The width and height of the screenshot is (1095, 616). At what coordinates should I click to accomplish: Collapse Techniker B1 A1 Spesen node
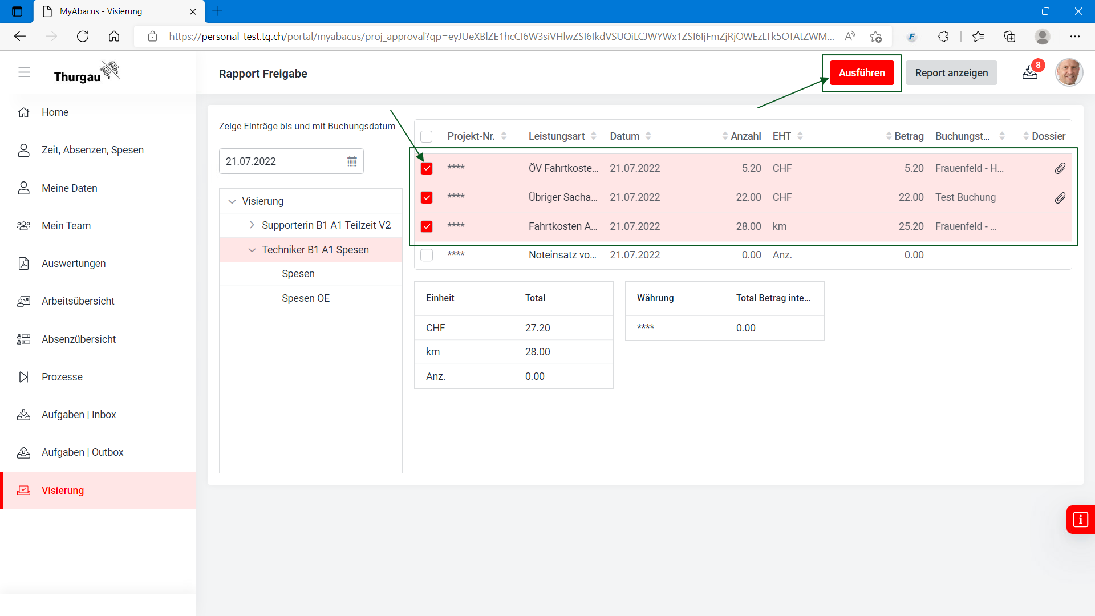[x=252, y=250]
